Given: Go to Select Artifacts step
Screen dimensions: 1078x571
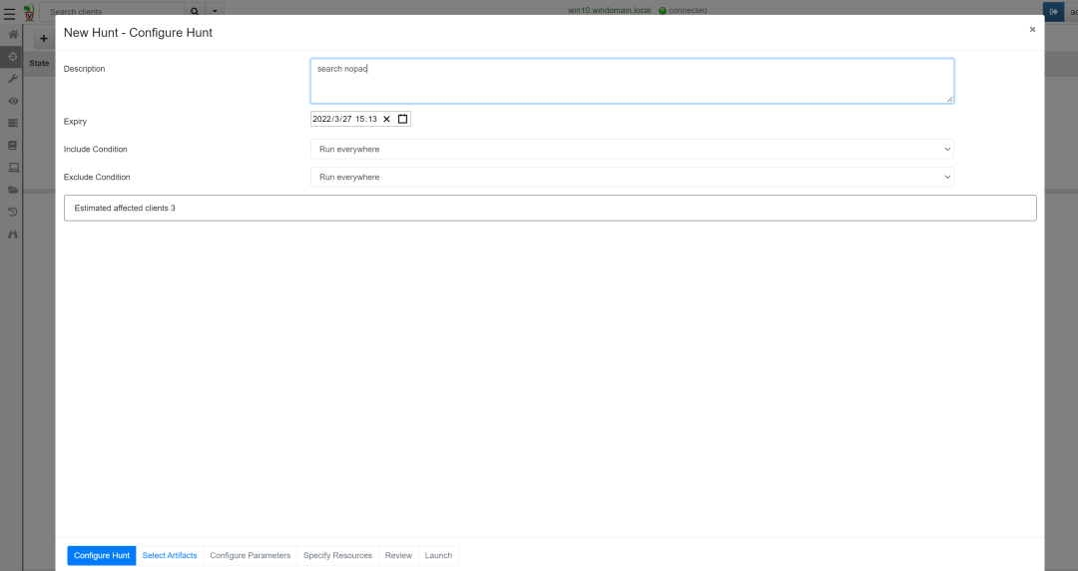Looking at the screenshot, I should tap(170, 555).
